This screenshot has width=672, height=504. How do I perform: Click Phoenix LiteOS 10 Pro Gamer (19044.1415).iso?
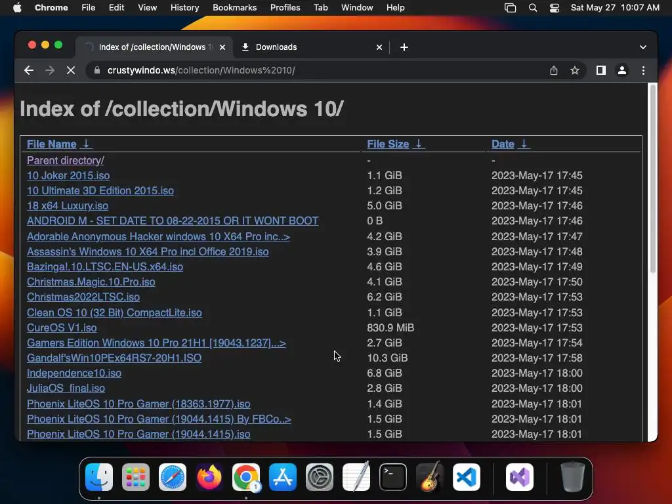coord(138,434)
